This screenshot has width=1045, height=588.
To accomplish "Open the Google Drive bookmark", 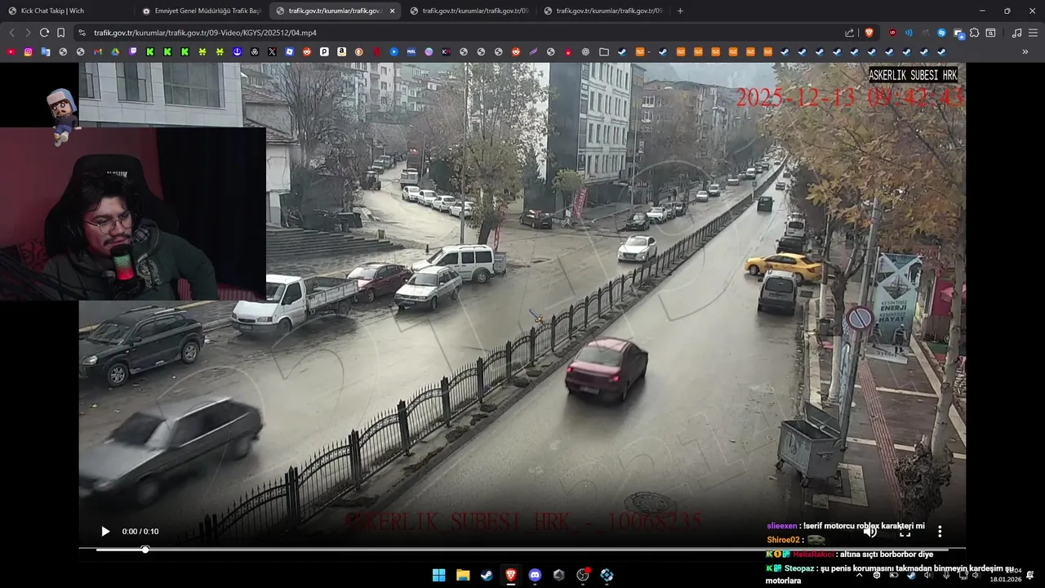I will click(x=115, y=51).
